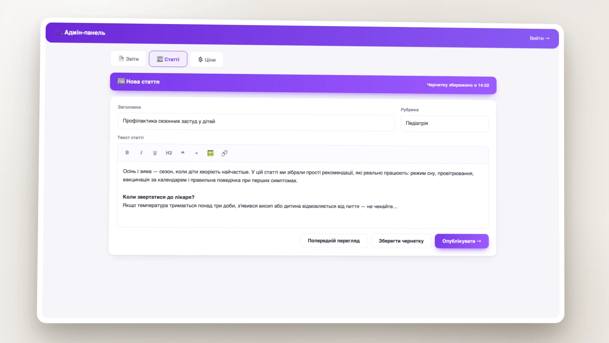Click the stethoscope logo beside Адмін-панель

click(59, 32)
